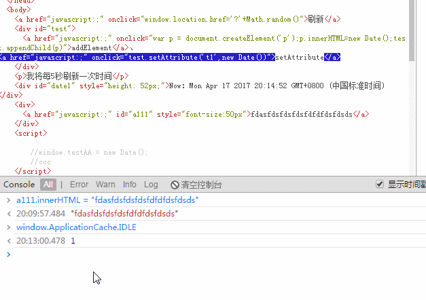Click the //ccc comment line
The height and width of the screenshot is (300, 426).
click(x=41, y=162)
